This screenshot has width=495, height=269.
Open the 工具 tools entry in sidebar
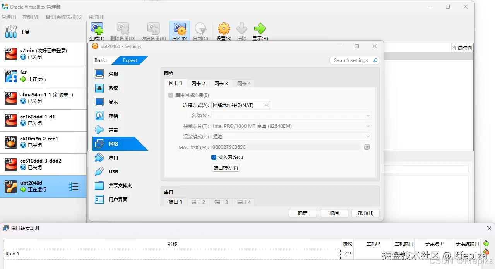(x=43, y=32)
